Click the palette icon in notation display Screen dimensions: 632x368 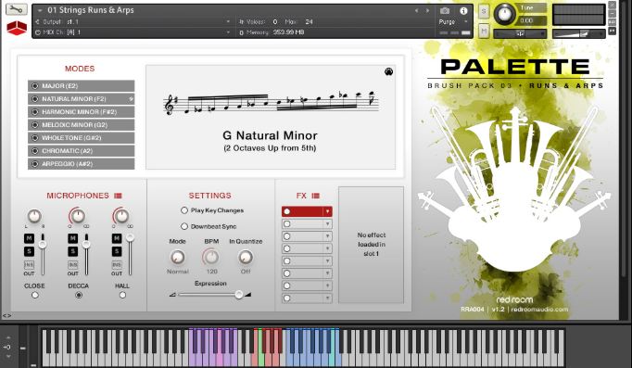388,71
